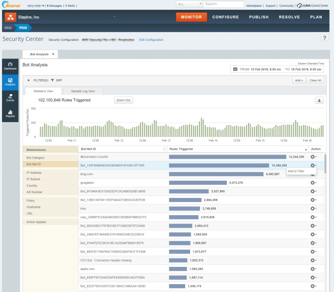Expand the FILTER(S) disclosure triangle
The width and height of the screenshot is (334, 292).
coord(28,80)
